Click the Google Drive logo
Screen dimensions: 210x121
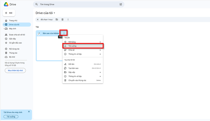(6, 4)
